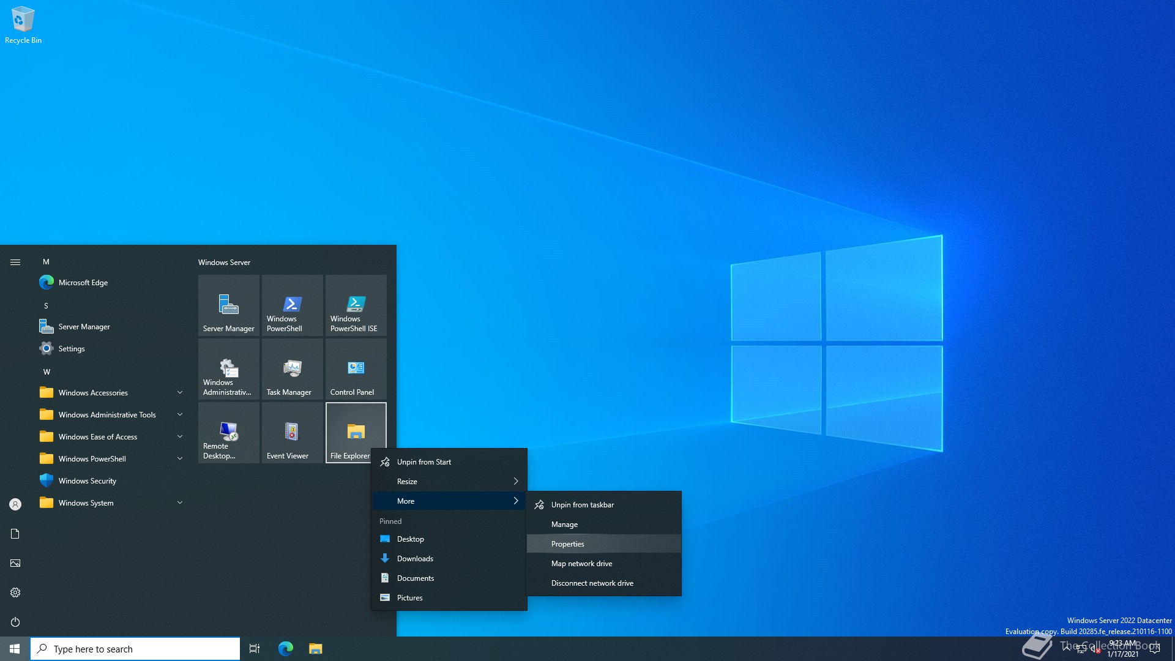Open File Explorer from the taskbar
The width and height of the screenshot is (1175, 661).
315,649
